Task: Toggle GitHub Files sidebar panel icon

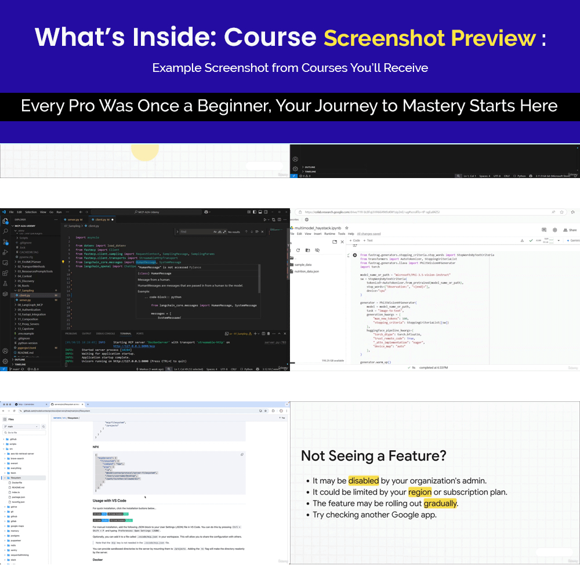Action: [5, 419]
